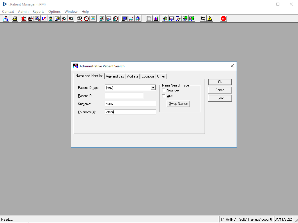Click the person with CD disc icon
298x223 pixels.
pyautogui.click(x=165, y=19)
